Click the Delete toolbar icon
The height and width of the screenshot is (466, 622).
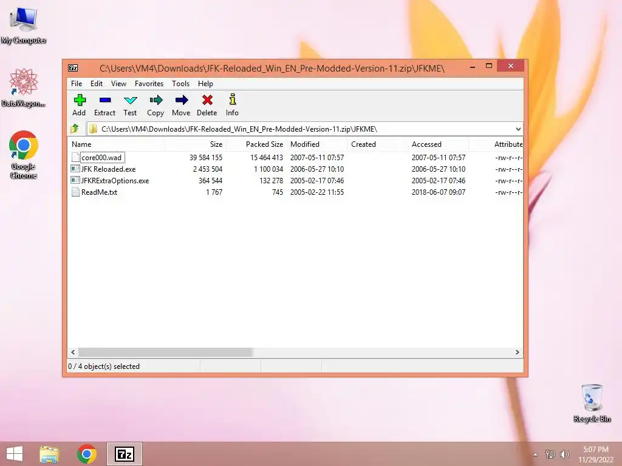(x=207, y=100)
